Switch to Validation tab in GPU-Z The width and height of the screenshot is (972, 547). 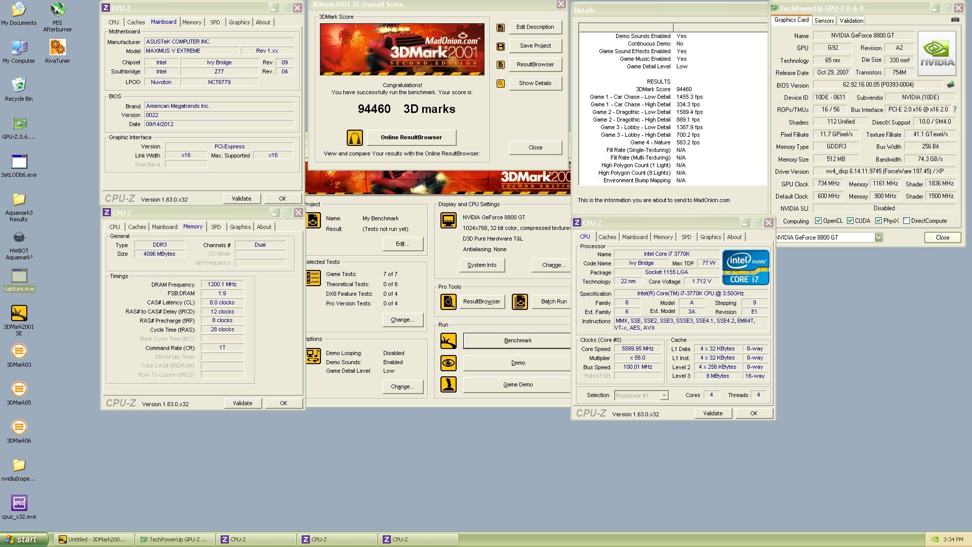pyautogui.click(x=851, y=21)
